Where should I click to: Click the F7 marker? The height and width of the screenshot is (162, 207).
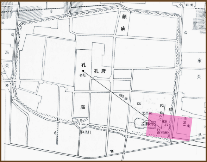pyautogui.click(x=167, y=125)
